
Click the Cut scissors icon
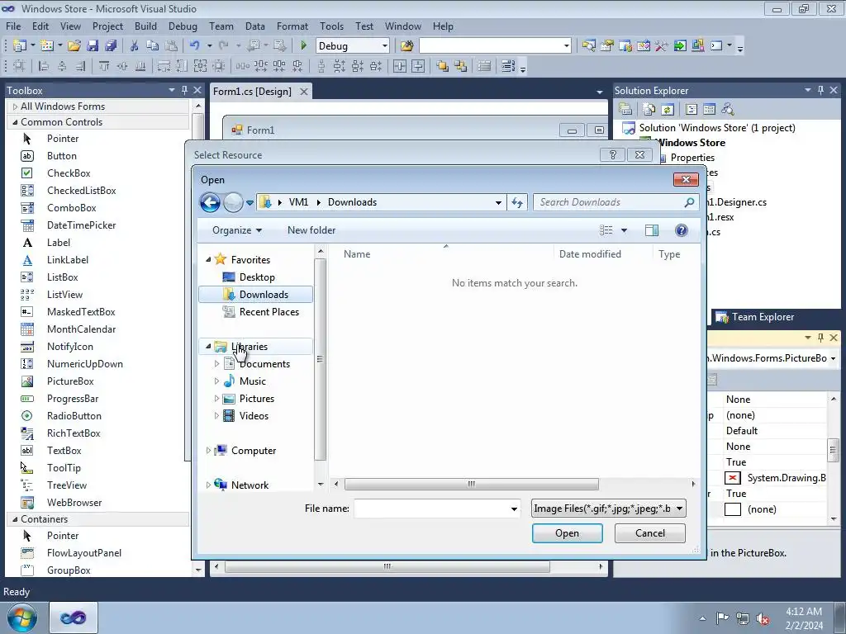point(135,46)
